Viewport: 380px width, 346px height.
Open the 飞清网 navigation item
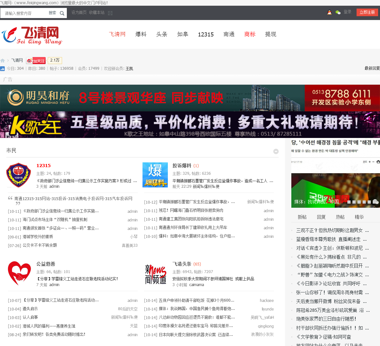coord(117,34)
